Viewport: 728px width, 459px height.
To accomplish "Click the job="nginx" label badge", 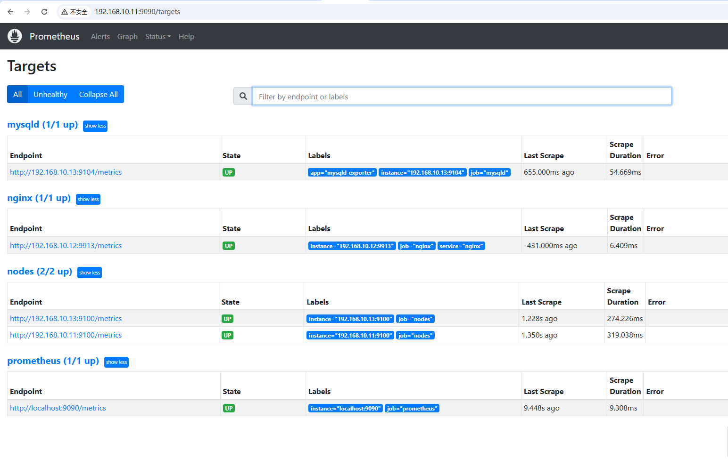I will 417,246.
